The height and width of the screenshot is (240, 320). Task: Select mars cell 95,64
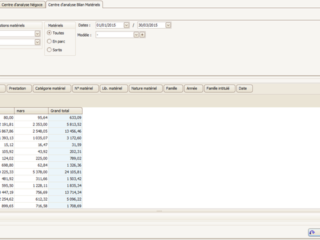(x=31, y=117)
